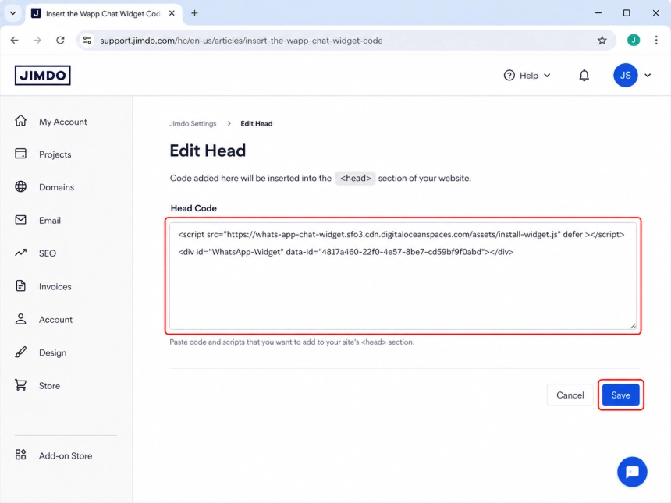Open Domains in sidebar
This screenshot has height=503, width=671.
coord(56,187)
